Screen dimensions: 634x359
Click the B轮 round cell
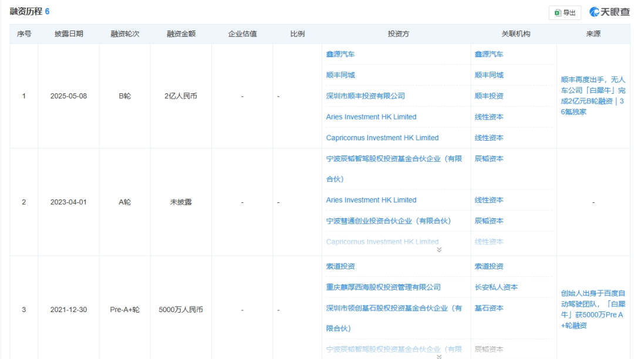(x=124, y=96)
